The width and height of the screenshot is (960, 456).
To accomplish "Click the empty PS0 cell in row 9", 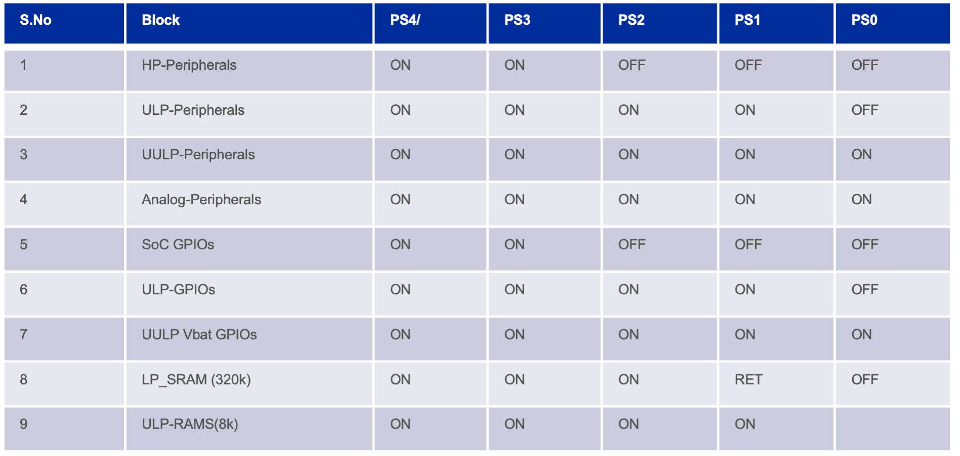I will [x=893, y=429].
